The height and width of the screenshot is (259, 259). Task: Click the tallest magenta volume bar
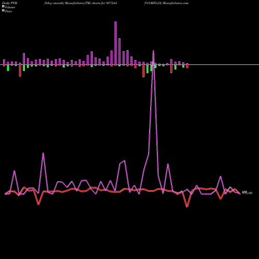point(116,44)
